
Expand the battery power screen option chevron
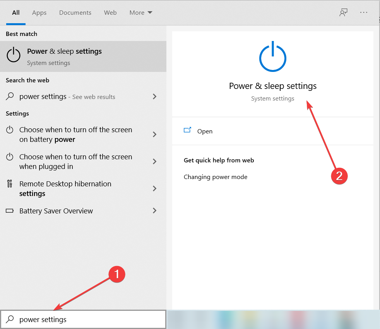coord(154,135)
